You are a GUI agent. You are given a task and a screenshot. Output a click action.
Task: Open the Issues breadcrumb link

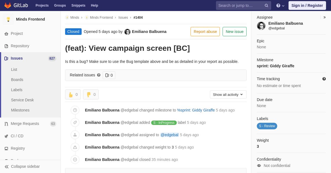123,18
